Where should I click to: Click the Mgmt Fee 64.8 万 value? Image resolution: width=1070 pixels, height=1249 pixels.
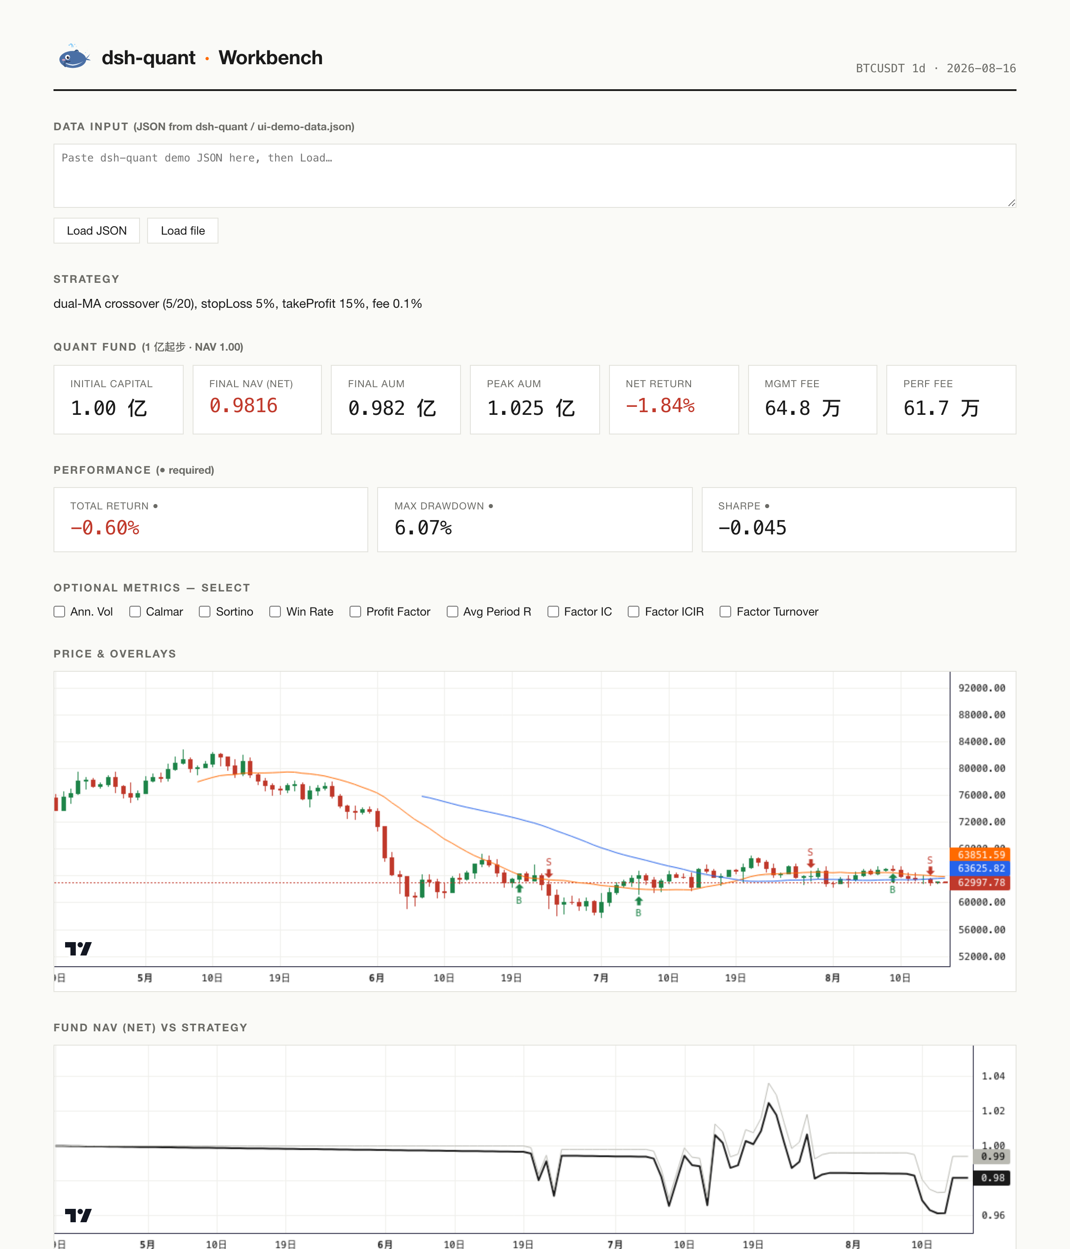802,408
